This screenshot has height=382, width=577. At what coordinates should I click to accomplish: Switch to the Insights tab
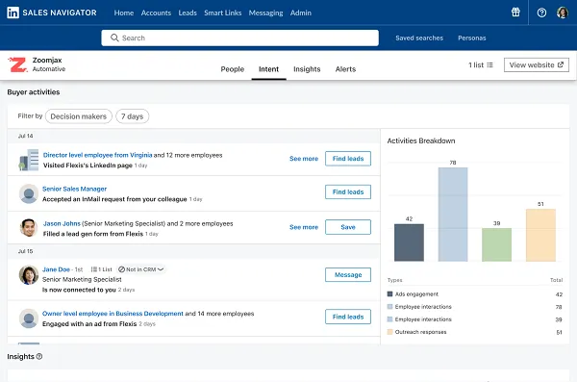(307, 69)
